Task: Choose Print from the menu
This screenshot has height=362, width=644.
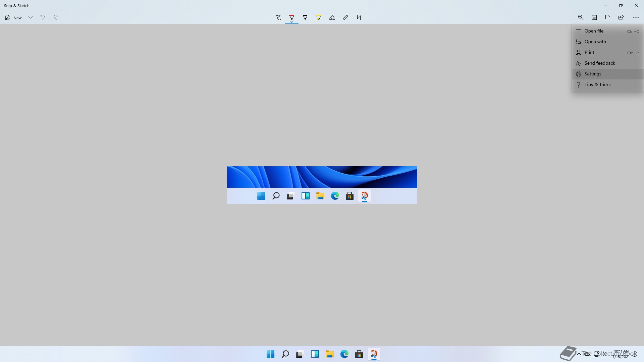Action: click(607, 53)
